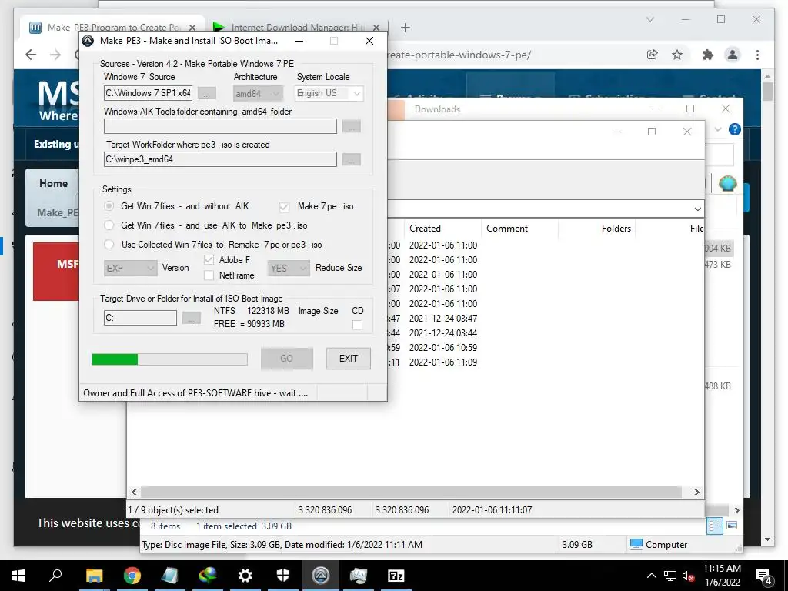Open Windows Start menu
788x591 pixels.
pos(18,576)
